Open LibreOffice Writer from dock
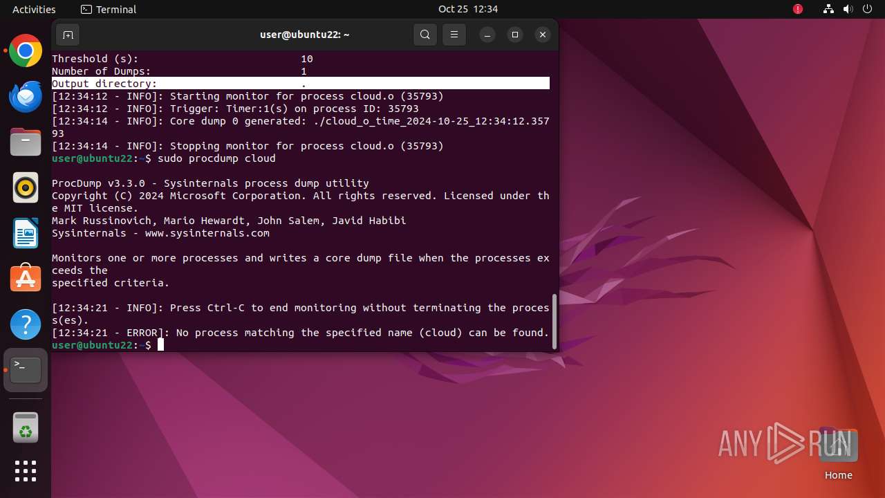Screen dimensions: 885x498 (x=26, y=233)
